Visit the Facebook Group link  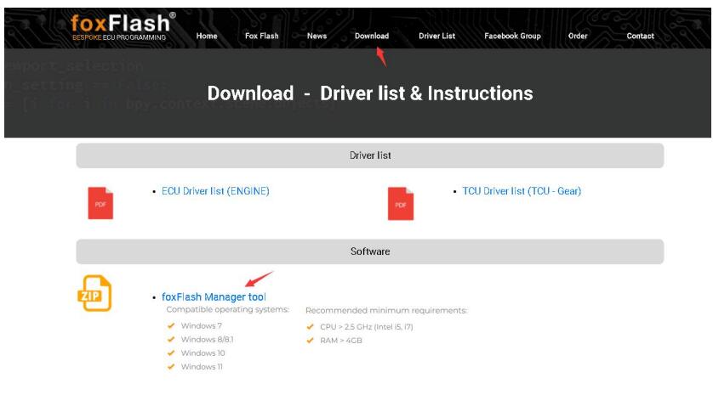coord(512,36)
